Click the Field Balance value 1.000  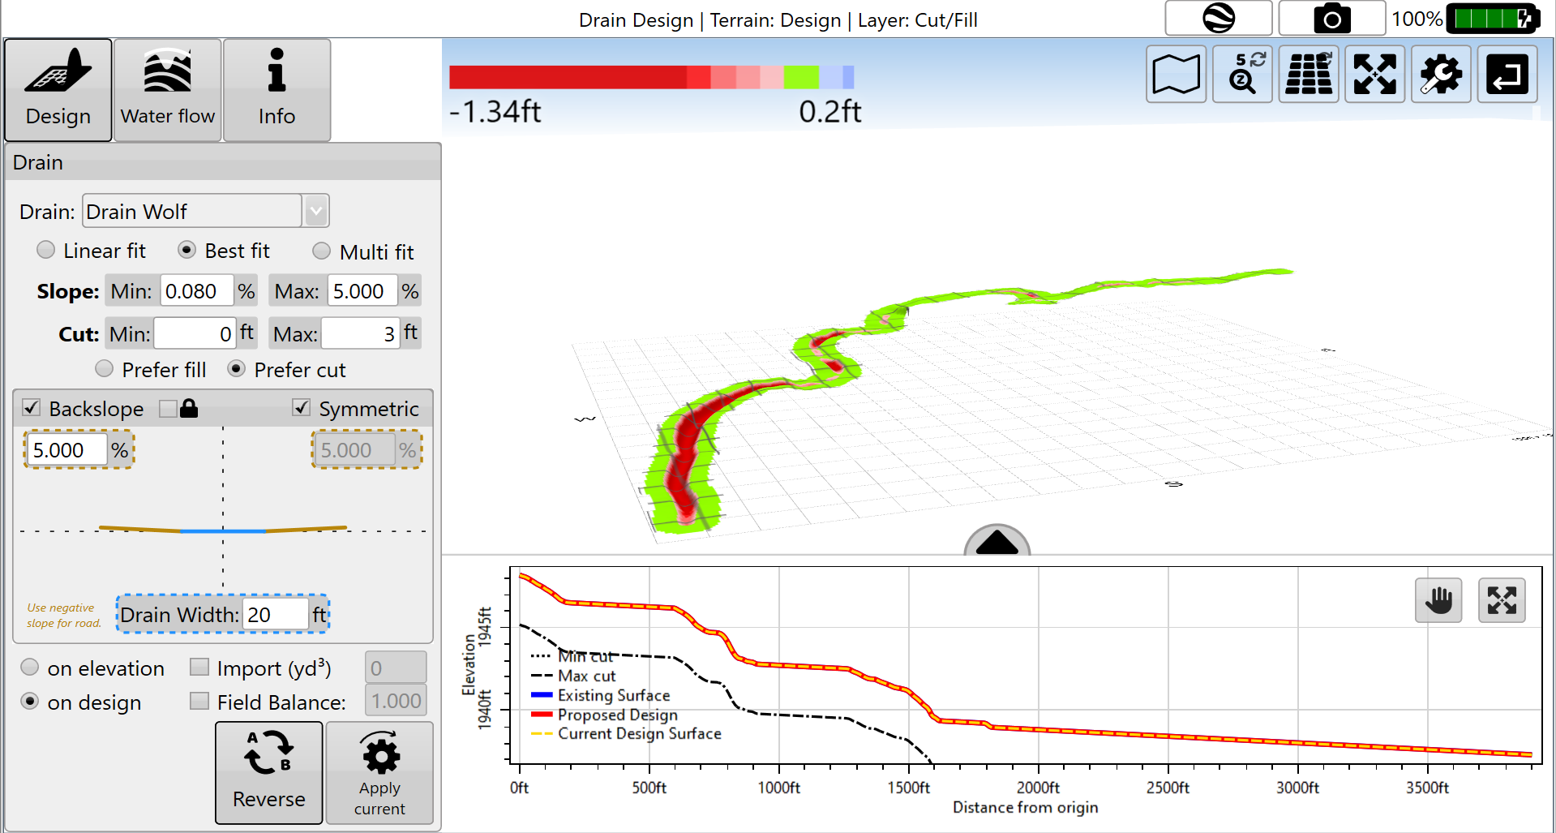click(x=396, y=701)
